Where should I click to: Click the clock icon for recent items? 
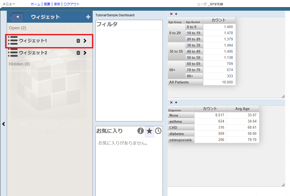(158, 131)
